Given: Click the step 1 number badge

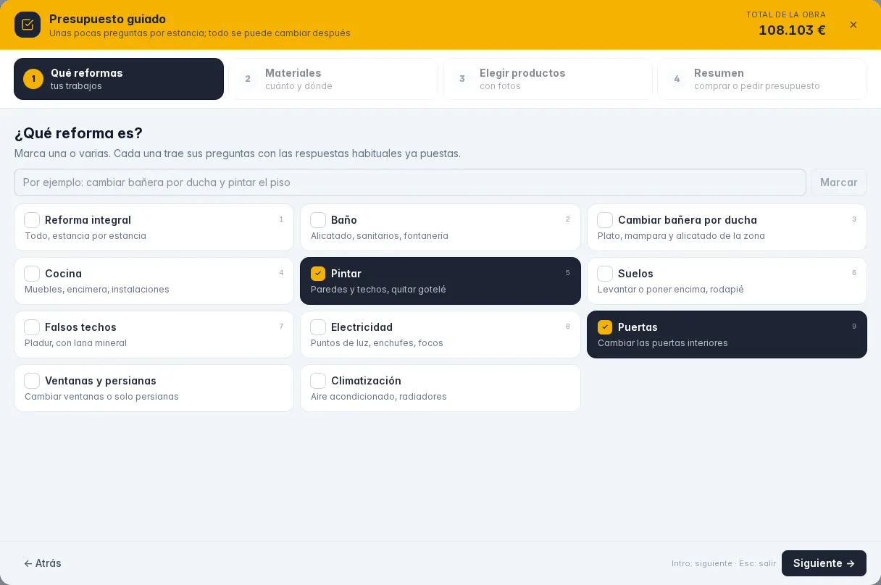Looking at the screenshot, I should pyautogui.click(x=33, y=79).
